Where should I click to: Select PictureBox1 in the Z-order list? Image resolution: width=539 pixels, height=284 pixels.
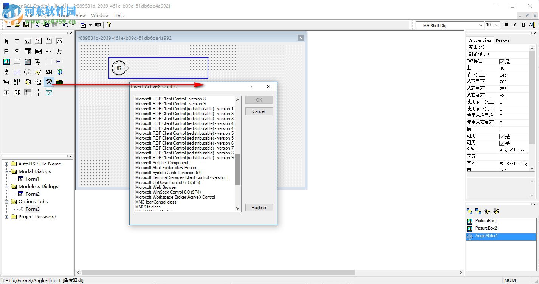point(486,221)
